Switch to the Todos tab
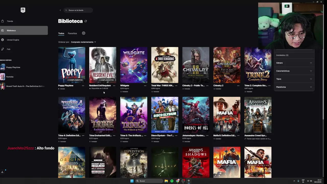Screen dimensions: 327x184 [61, 33]
